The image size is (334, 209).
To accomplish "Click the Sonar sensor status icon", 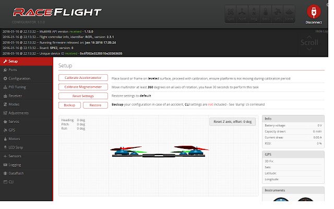I will [x=289, y=14].
